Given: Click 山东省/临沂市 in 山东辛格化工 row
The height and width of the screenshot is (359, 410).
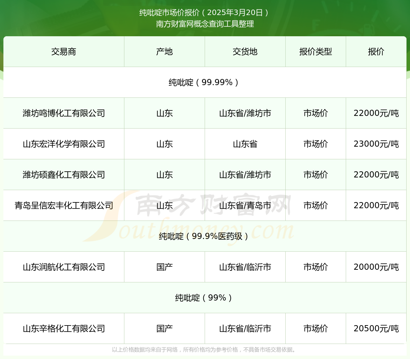Looking at the screenshot, I should coord(245,329).
